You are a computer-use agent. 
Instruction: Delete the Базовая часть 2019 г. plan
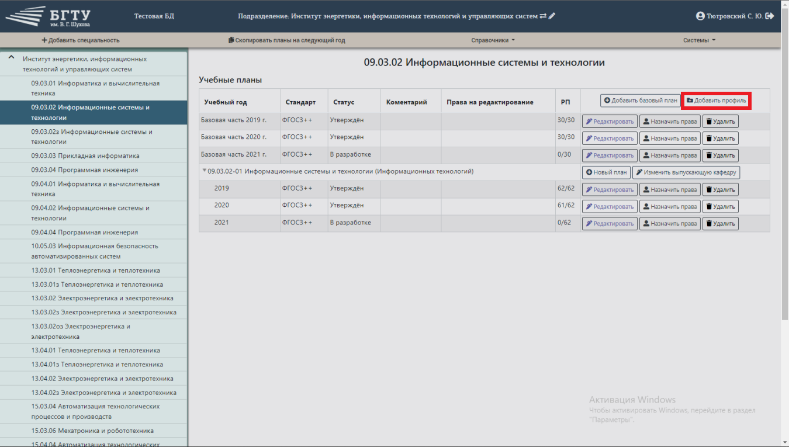(720, 122)
